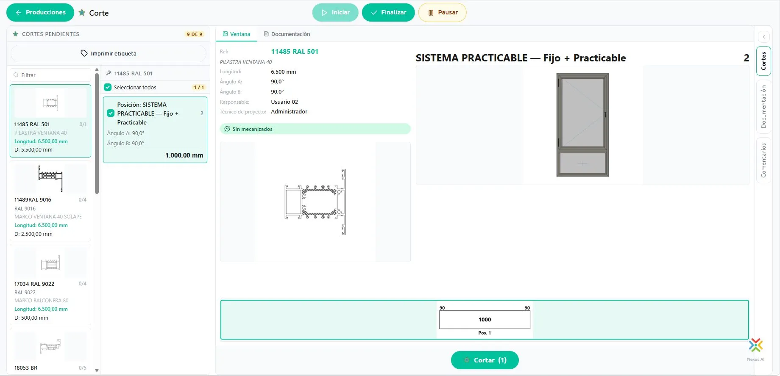The height and width of the screenshot is (376, 780).
Task: Open the Nexus AI assistant icon
Action: click(x=756, y=346)
